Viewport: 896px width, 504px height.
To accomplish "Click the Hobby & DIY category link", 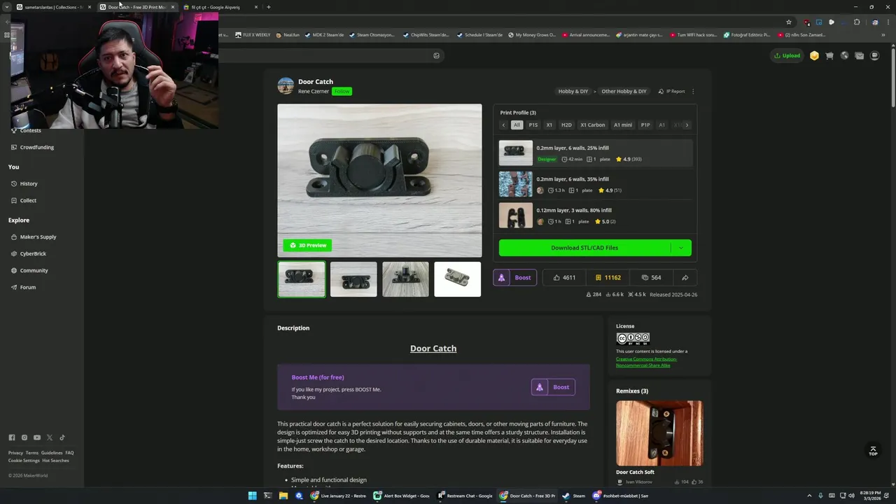I will 573,91.
